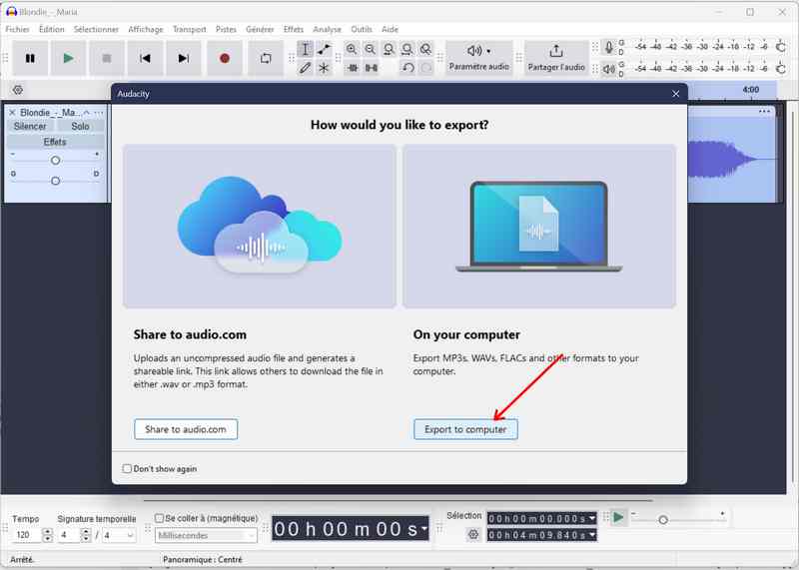799x570 pixels.
Task: Click the Stop button in transport toolbar
Action: tap(107, 59)
